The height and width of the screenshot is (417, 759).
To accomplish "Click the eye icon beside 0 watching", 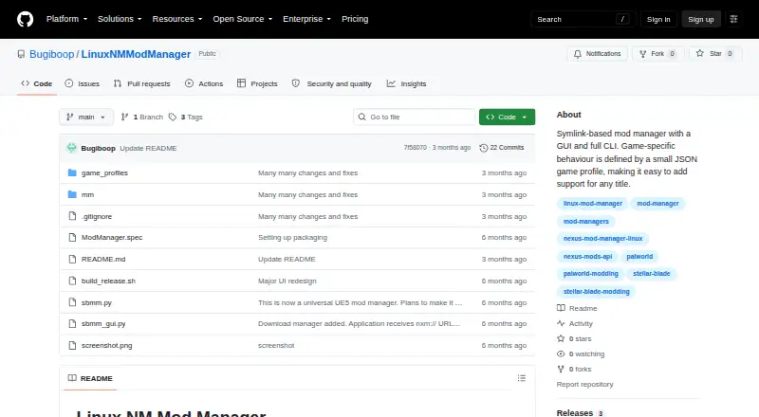I will tap(561, 354).
